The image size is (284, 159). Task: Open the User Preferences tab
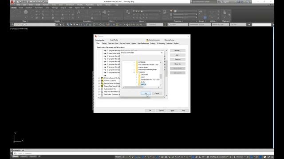pyautogui.click(x=143, y=43)
